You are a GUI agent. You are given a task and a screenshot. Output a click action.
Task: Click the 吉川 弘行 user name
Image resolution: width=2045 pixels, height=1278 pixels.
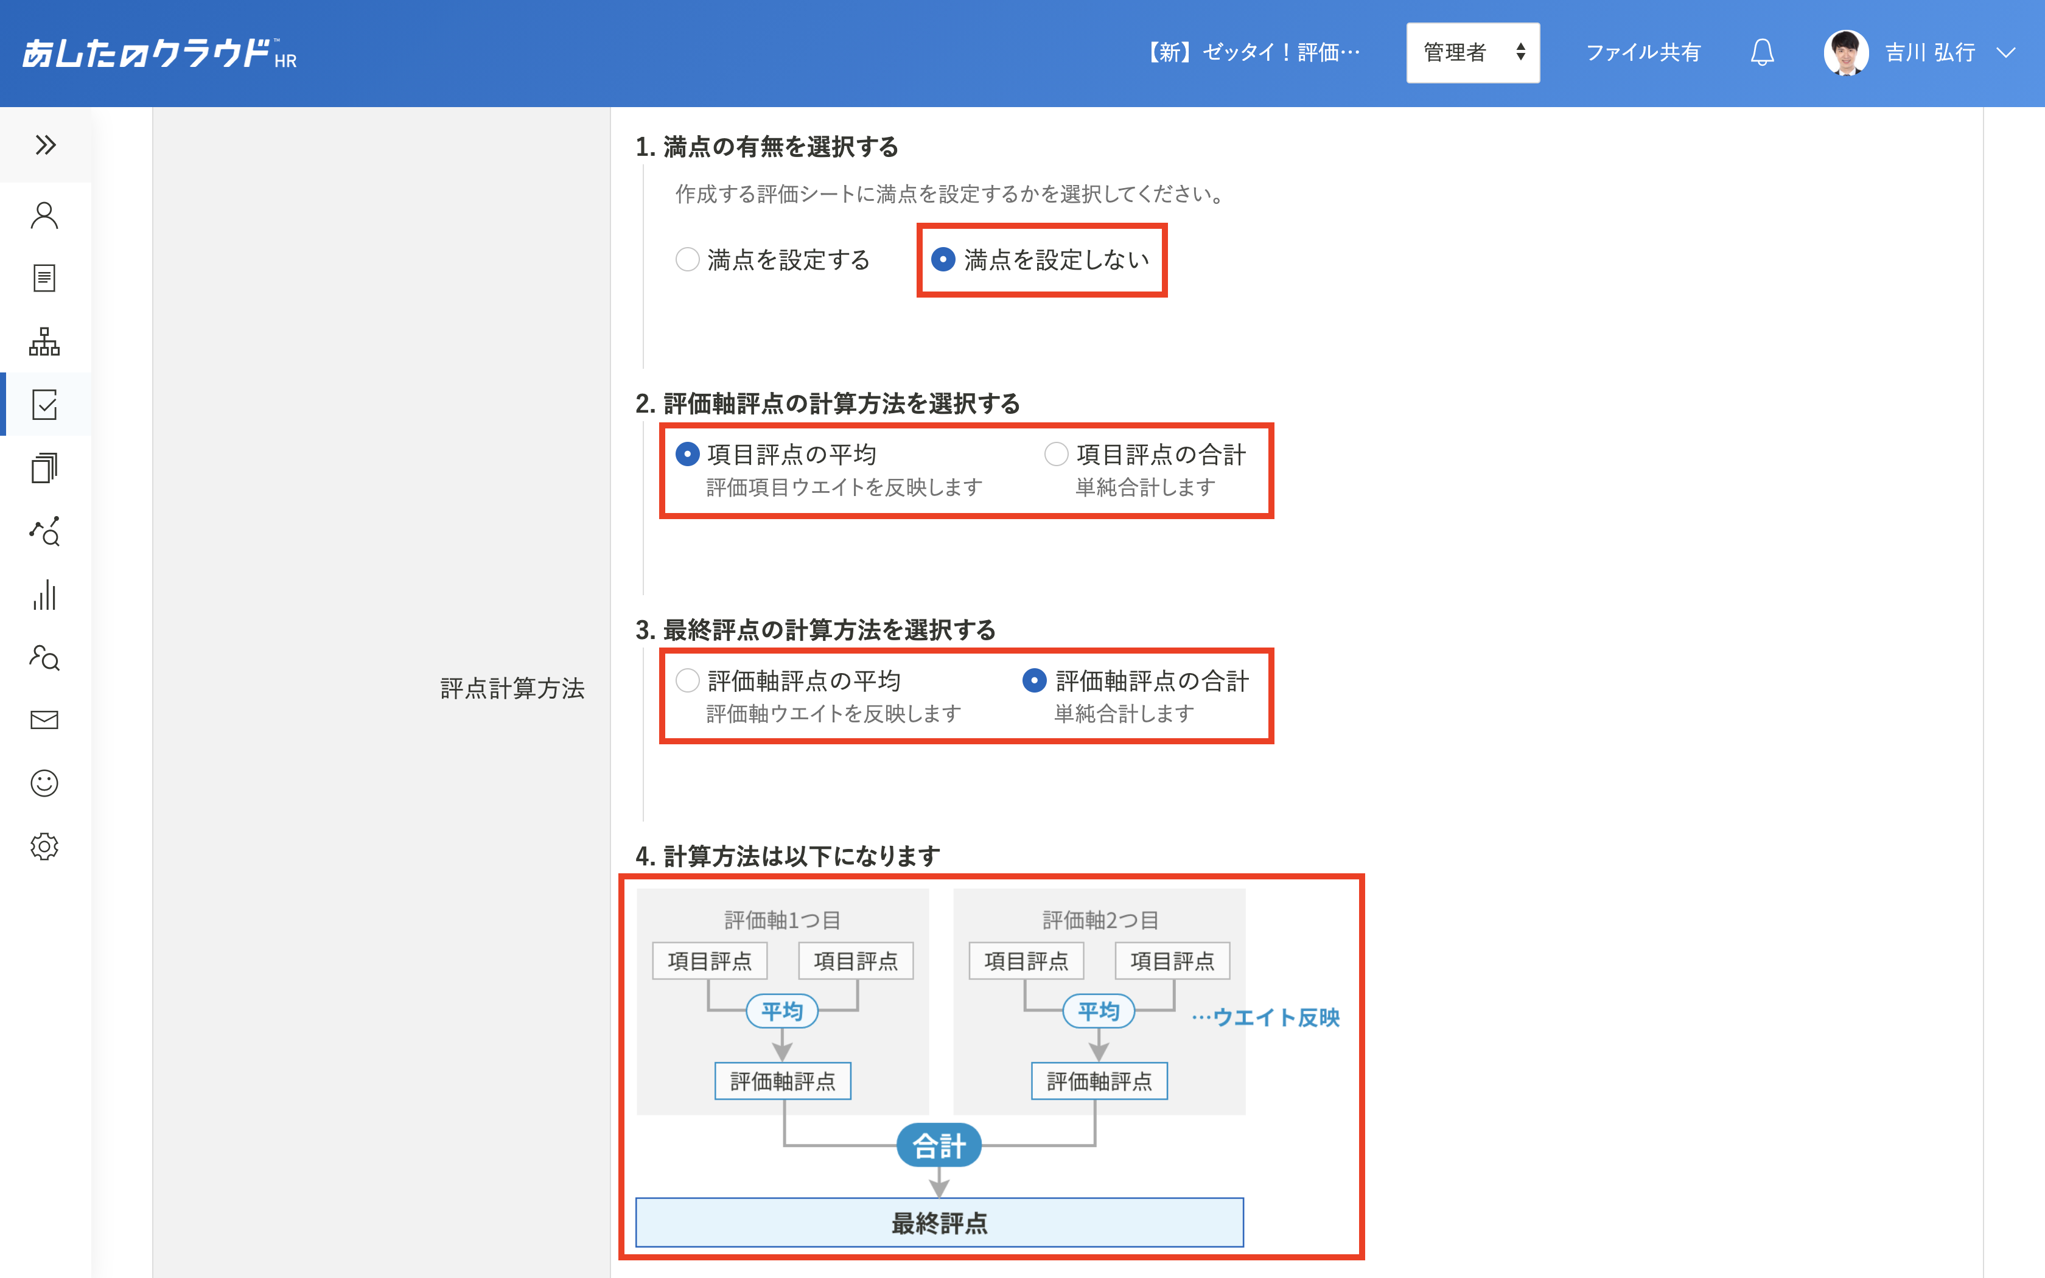(x=1930, y=52)
